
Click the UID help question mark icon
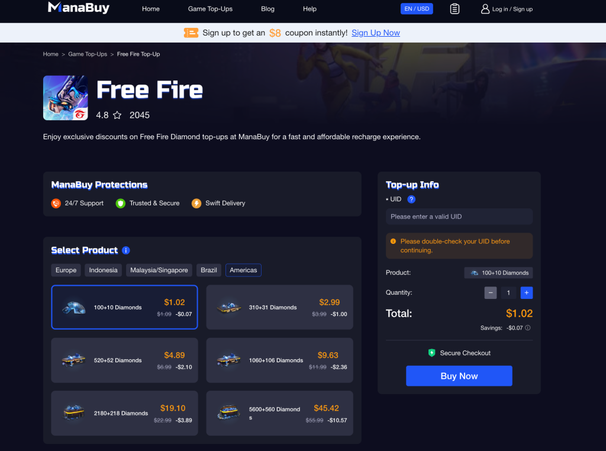click(x=411, y=199)
